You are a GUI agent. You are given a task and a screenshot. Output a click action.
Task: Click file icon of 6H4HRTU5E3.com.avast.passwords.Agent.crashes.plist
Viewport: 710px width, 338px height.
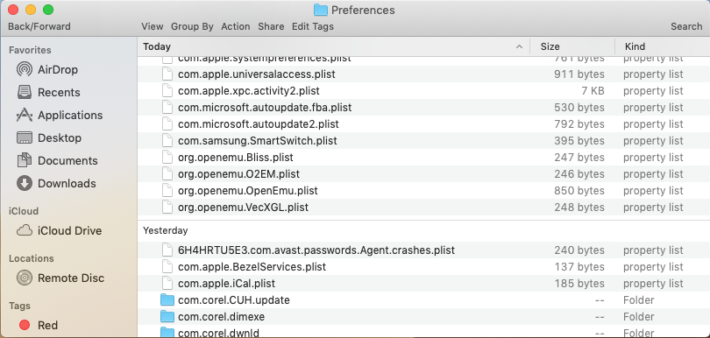coord(167,250)
